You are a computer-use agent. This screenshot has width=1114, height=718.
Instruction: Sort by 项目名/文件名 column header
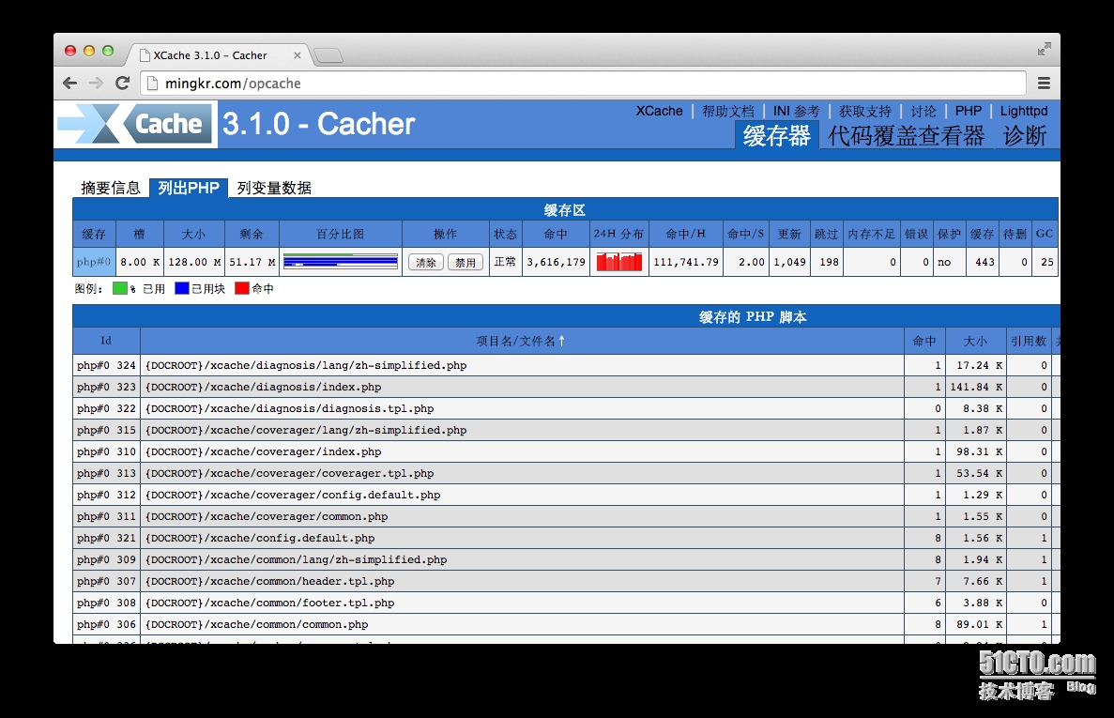pos(521,341)
